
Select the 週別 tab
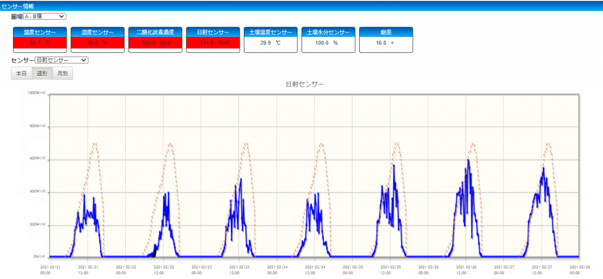tap(42, 74)
